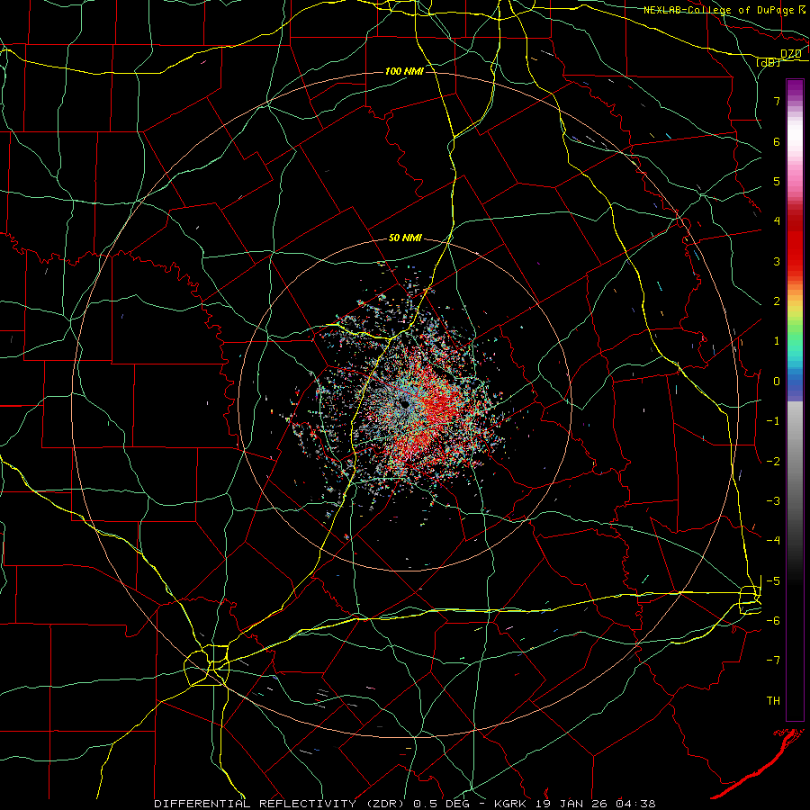The width and height of the screenshot is (810, 810).
Task: Click the 5 dB scale label
Action: tap(777, 181)
